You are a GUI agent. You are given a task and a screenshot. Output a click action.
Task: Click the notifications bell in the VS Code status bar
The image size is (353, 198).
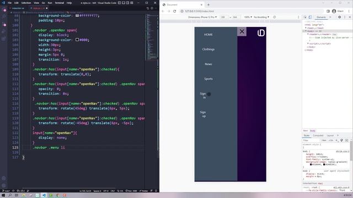(x=156, y=191)
